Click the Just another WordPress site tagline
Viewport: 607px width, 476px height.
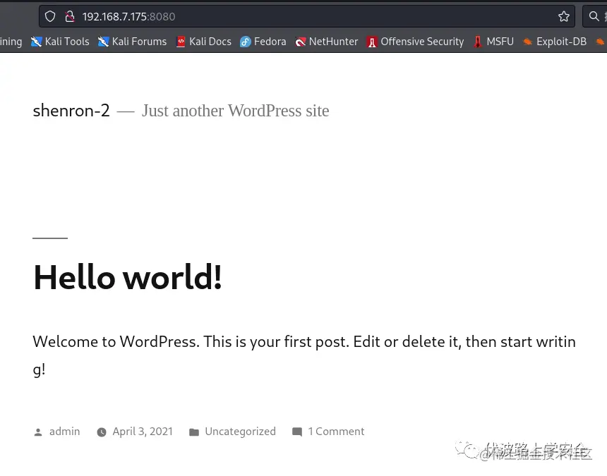pos(235,111)
